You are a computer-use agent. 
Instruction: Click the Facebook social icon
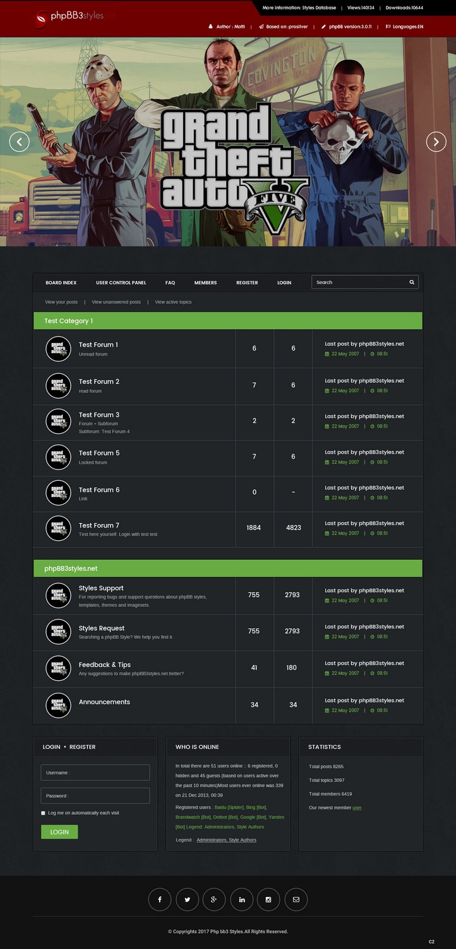pyautogui.click(x=159, y=899)
